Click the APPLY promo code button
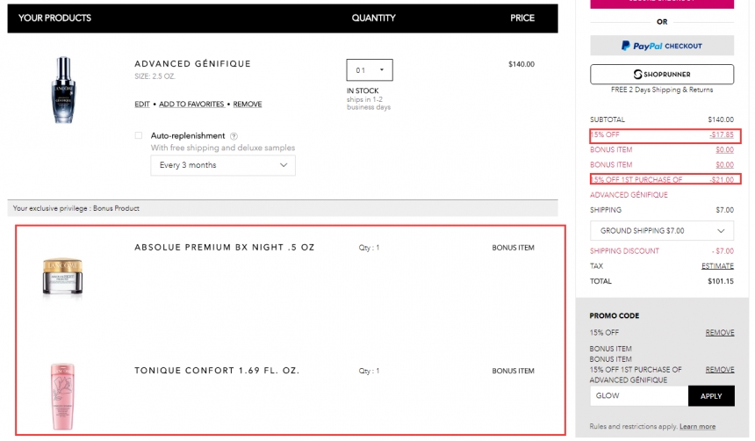The image size is (755, 441). 711,396
